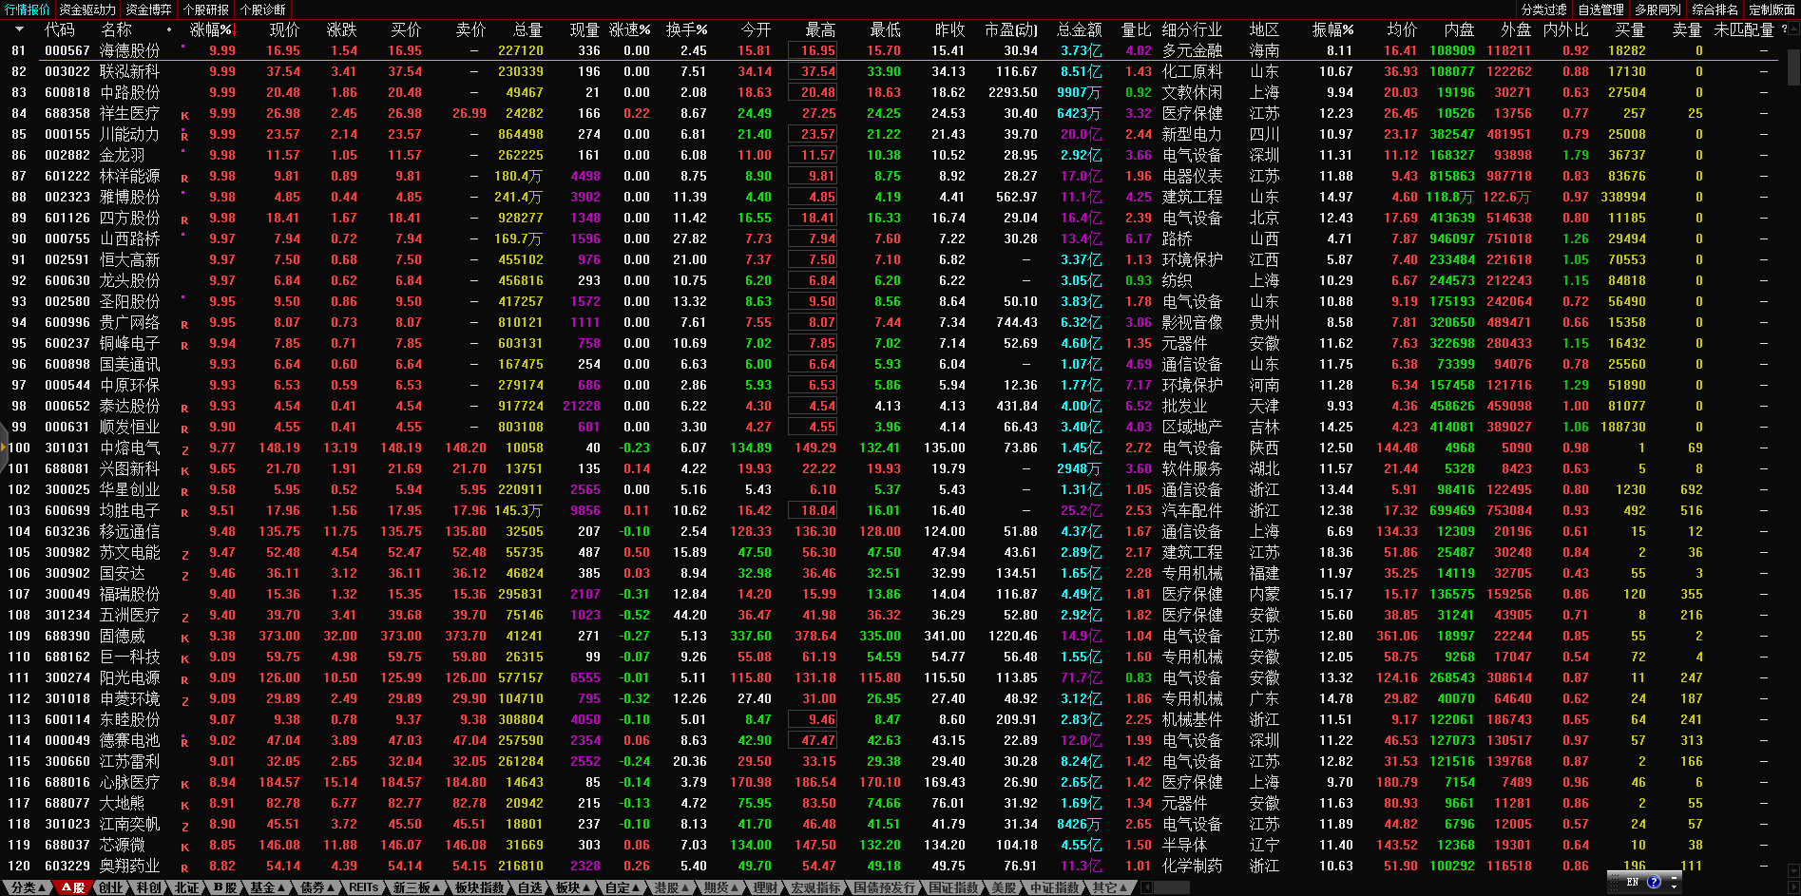
Task: Open 自选管理 watchlist management
Action: [1600, 10]
